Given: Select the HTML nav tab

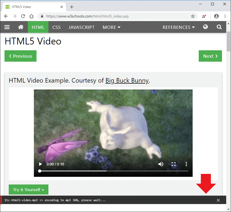Looking at the screenshot, I should point(38,27).
